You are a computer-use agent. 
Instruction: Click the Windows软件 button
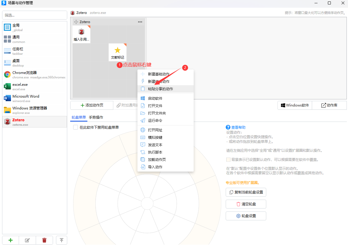pos(295,105)
